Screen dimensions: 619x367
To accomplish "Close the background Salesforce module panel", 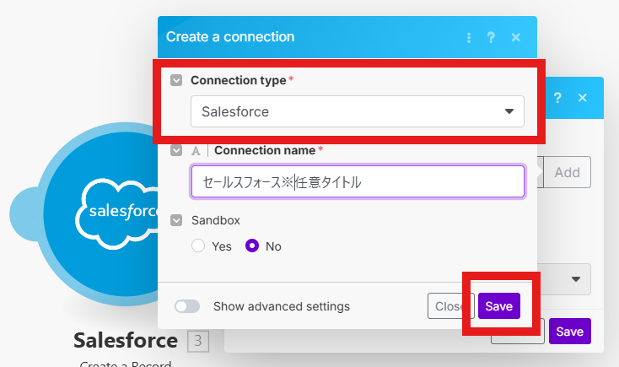I will [582, 98].
